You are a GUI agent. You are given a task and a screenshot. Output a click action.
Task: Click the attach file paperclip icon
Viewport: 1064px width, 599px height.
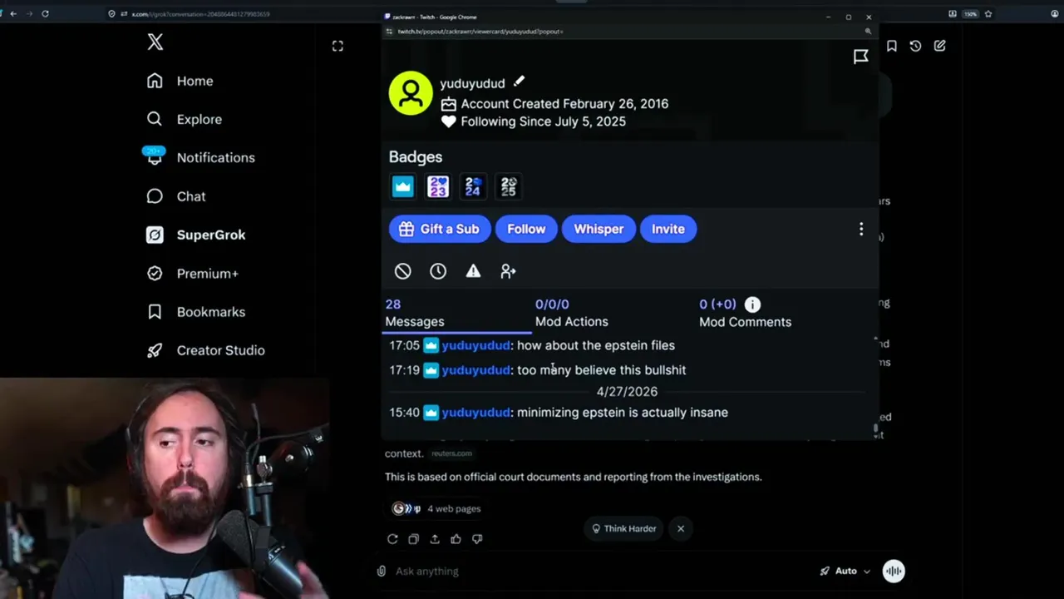coord(381,571)
